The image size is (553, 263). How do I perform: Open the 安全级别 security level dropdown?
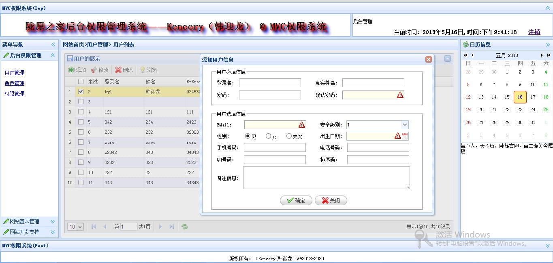coord(404,125)
